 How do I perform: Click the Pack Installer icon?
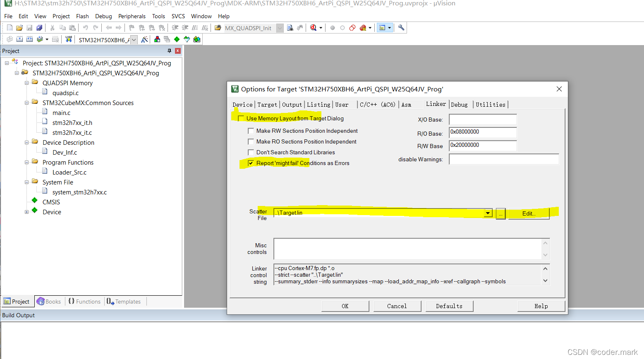(197, 39)
